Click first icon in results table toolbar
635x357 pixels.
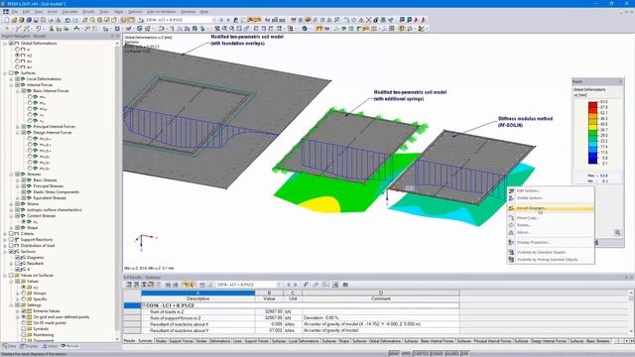click(129, 285)
